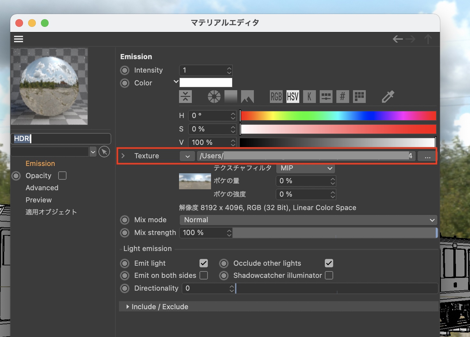Click the color wheel mode icon

[x=214, y=97]
